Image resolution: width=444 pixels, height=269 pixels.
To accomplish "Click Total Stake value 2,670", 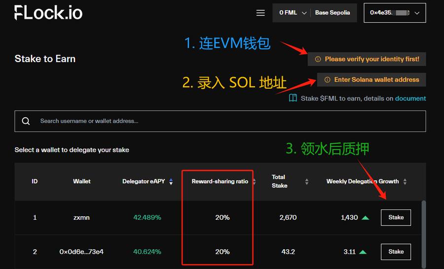I will 288,218.
